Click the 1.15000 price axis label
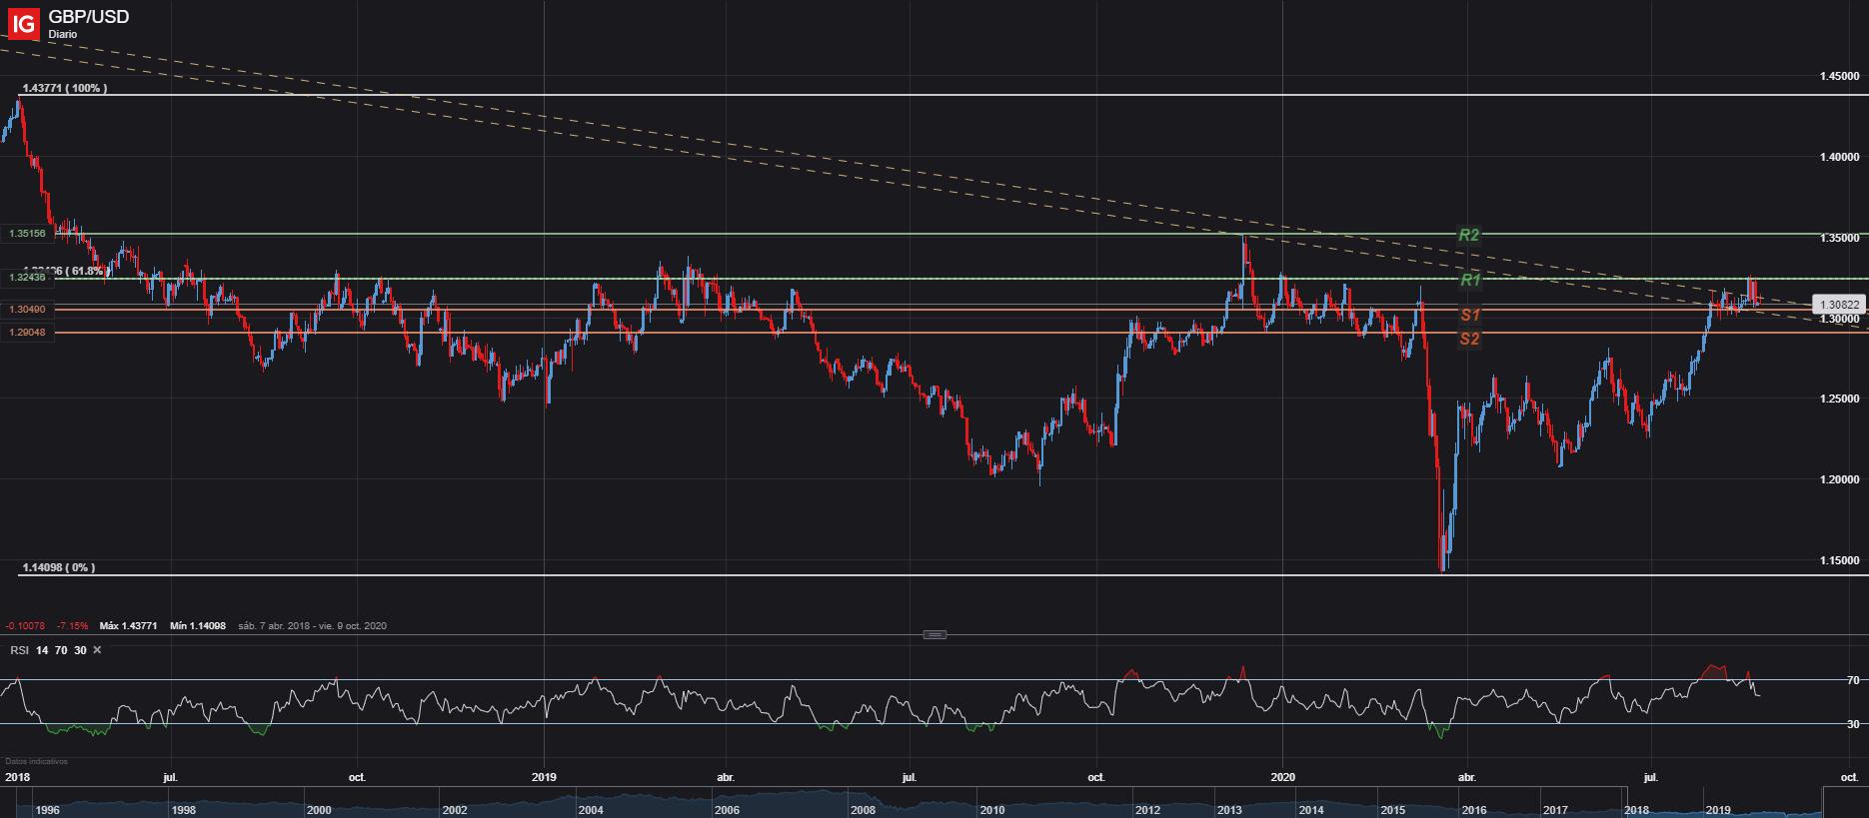 [x=1839, y=560]
